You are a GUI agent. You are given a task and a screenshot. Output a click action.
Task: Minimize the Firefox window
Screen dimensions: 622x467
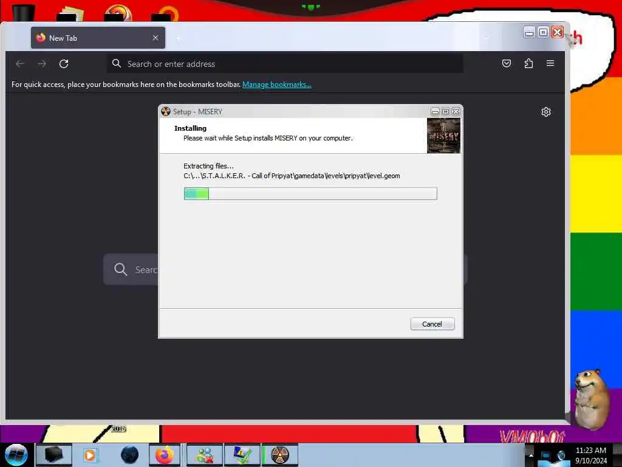pyautogui.click(x=529, y=32)
